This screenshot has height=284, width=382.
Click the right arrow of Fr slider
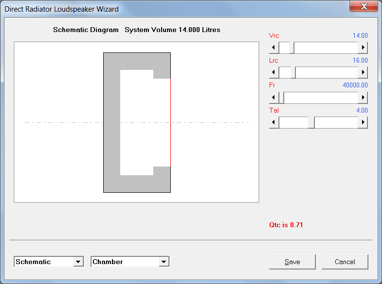(363, 98)
